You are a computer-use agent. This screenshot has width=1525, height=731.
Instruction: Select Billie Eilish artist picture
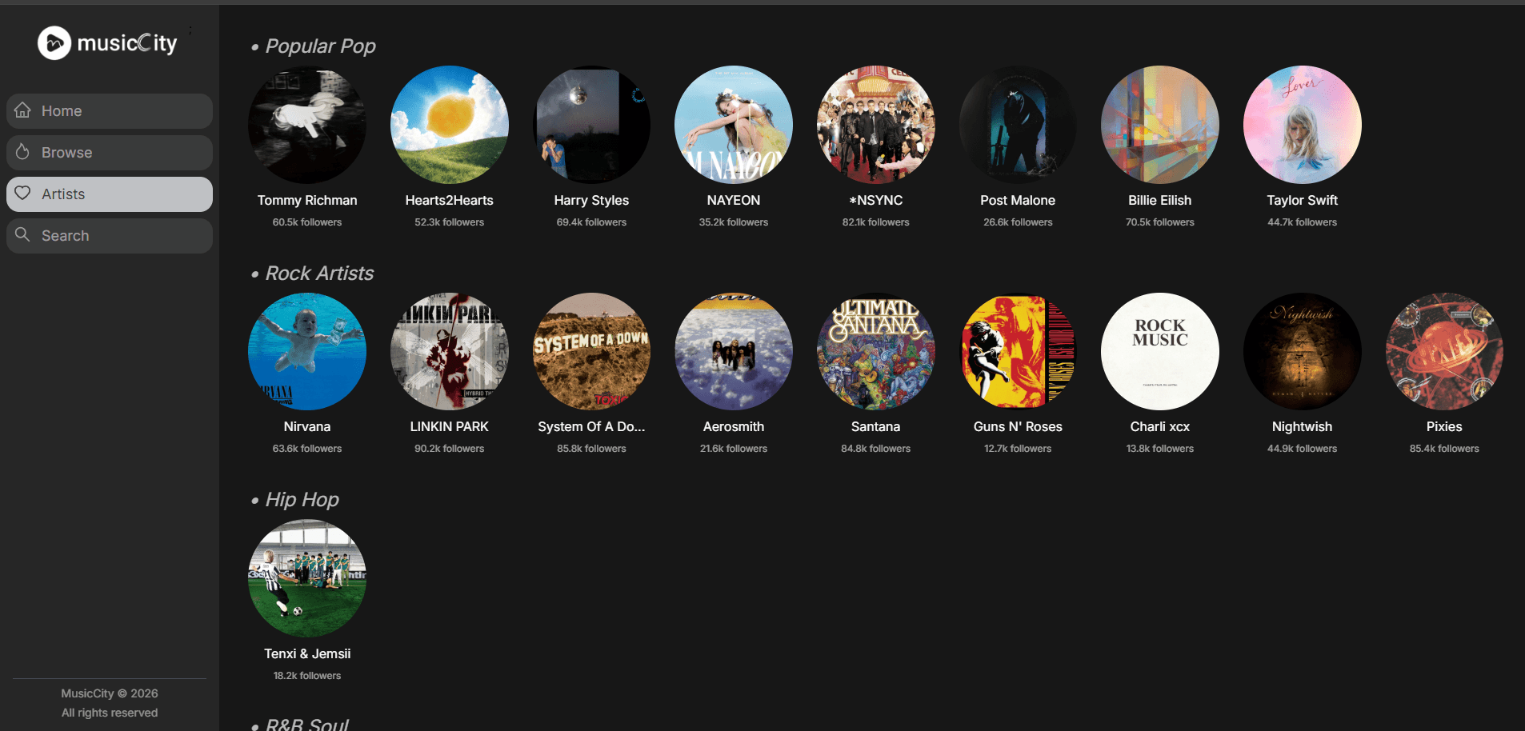tap(1160, 125)
